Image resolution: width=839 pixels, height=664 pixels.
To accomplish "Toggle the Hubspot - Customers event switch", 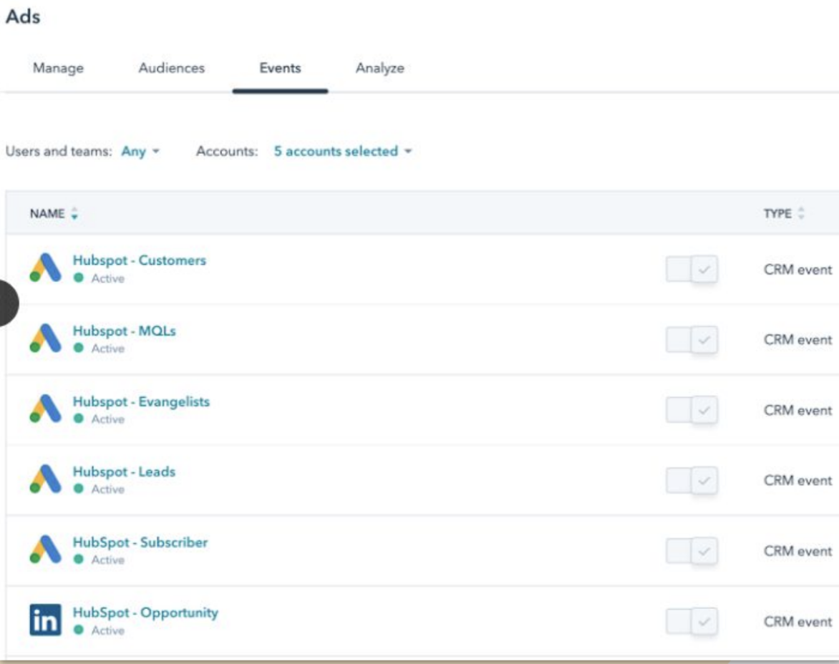I will 692,269.
